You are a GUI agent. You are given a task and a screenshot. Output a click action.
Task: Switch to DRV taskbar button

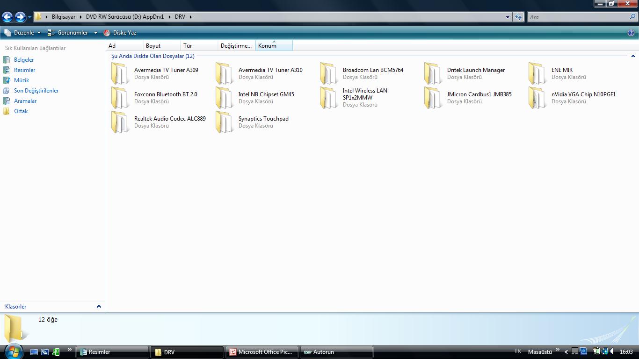[188, 352]
